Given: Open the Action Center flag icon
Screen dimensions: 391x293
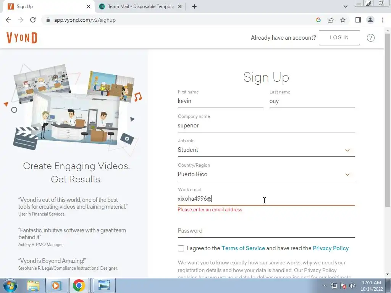Looking at the screenshot, I should [343, 286].
